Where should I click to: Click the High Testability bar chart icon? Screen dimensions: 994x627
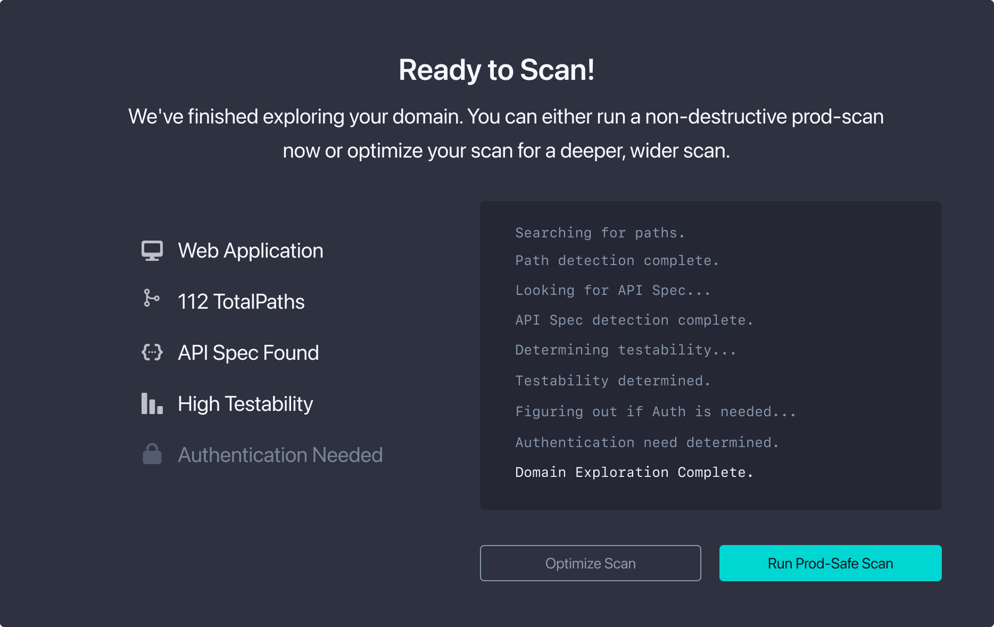(151, 403)
